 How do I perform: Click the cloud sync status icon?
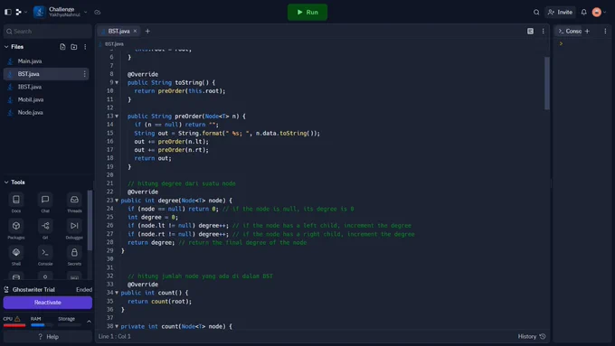98,12
